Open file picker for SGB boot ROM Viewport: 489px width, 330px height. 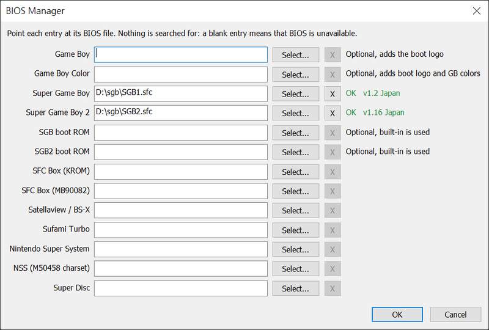[296, 133]
